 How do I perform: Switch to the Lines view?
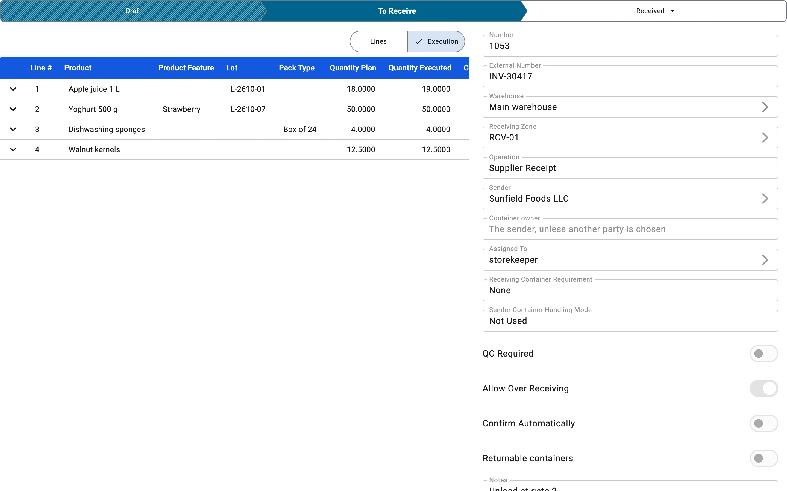pos(378,41)
